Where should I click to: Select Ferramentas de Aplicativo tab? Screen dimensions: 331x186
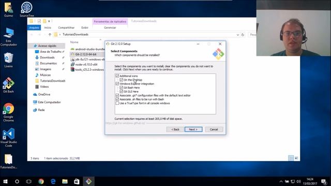coord(110,22)
